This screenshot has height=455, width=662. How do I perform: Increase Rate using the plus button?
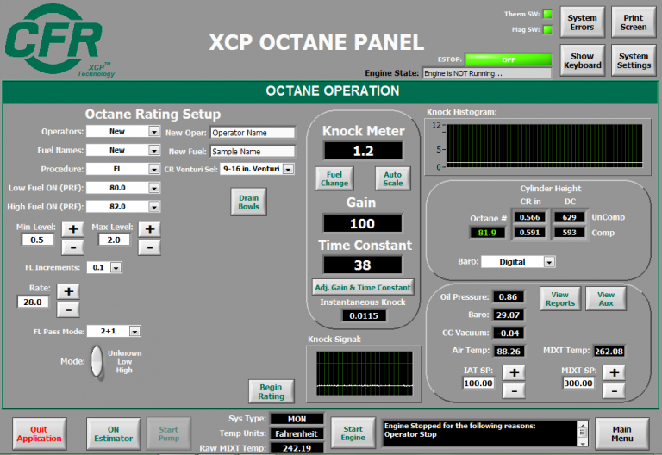coord(68,291)
